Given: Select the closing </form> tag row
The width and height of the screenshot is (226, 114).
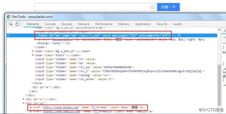Looking at the screenshot, I should (37, 83).
